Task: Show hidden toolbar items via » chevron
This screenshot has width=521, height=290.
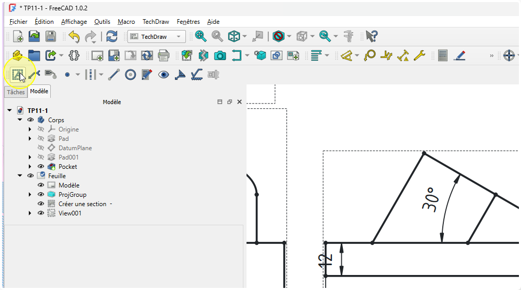Action: [x=491, y=55]
